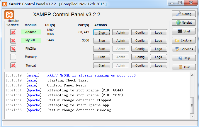This screenshot has width=199, height=127.
Task: Click the Mercury module label
Action: tap(31, 57)
